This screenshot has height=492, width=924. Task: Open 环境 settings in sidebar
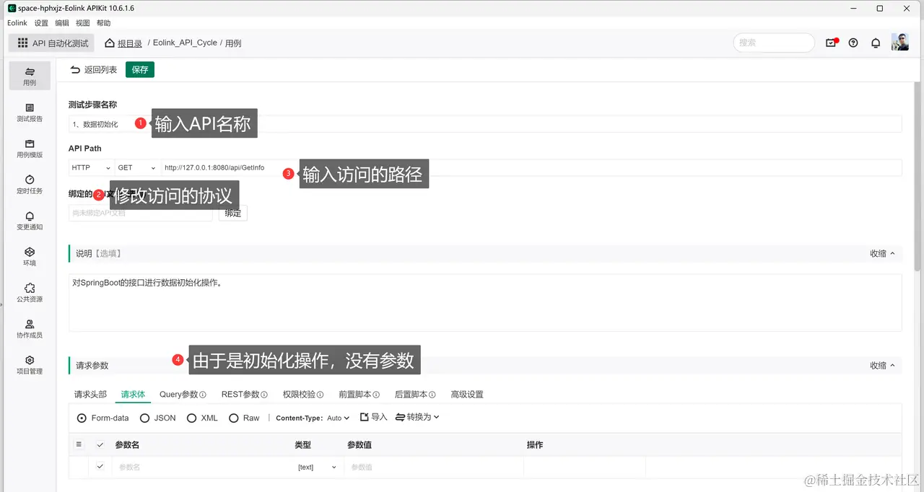coord(30,256)
